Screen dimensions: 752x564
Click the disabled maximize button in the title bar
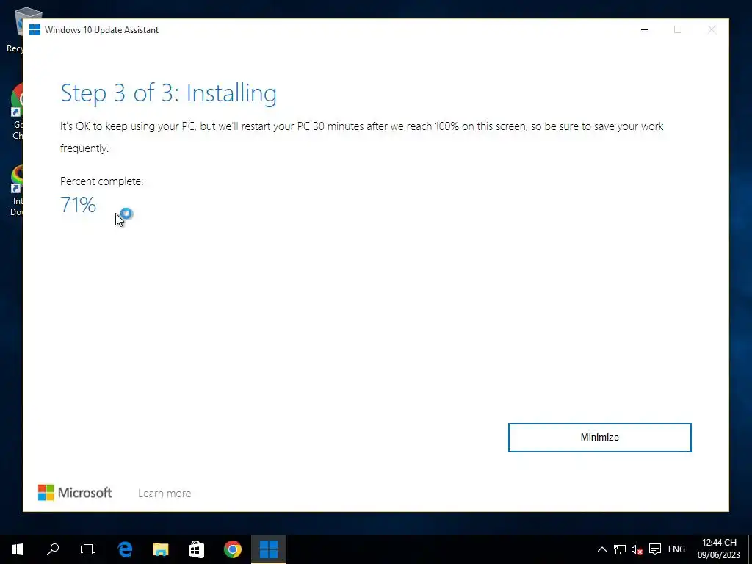(x=678, y=29)
